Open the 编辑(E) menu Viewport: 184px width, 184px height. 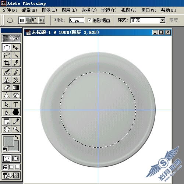coord(29,10)
